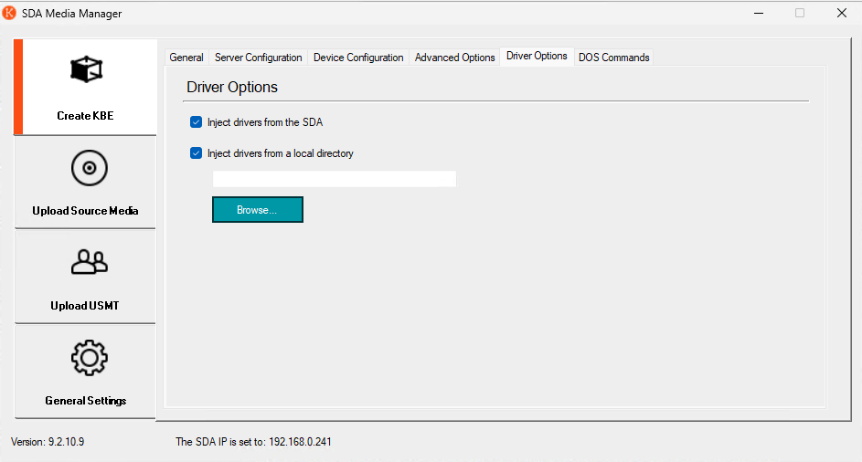This screenshot has height=462, width=862.
Task: Click the local driver directory path field
Action: click(334, 179)
